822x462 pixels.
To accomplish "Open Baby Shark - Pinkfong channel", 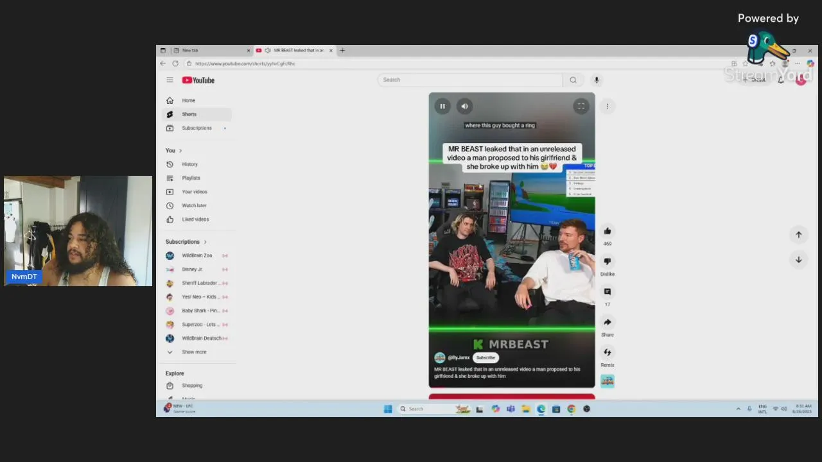I will pyautogui.click(x=197, y=311).
